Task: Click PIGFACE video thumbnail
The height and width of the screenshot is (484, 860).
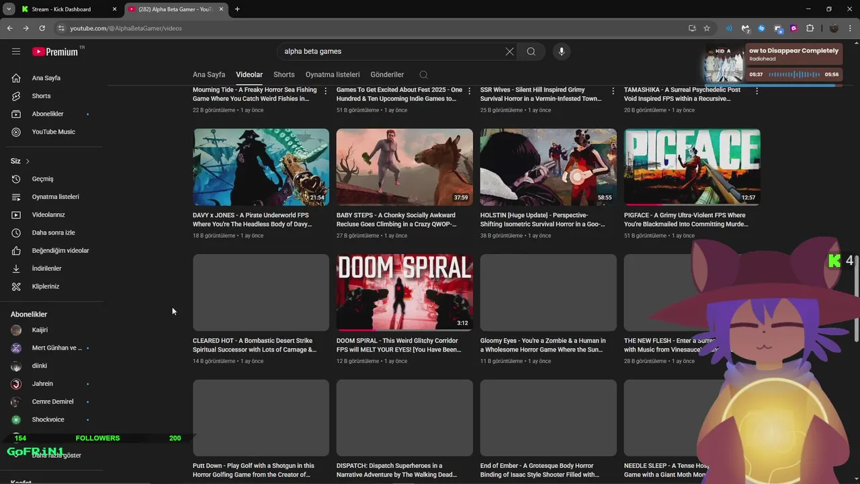Action: [692, 167]
